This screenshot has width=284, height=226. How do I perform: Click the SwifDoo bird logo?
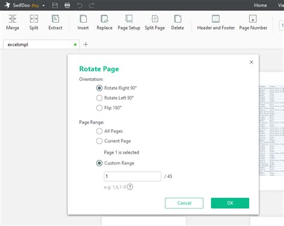pyautogui.click(x=7, y=5)
